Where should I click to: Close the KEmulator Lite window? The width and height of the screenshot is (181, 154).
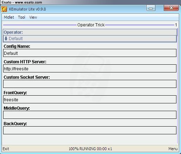[171, 8]
